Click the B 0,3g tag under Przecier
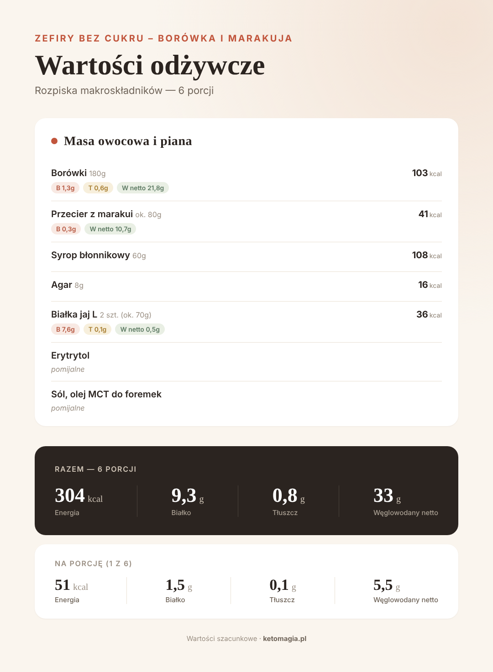 point(66,229)
